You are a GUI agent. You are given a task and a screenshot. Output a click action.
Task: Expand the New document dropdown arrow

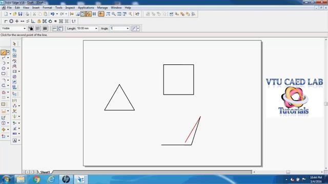[10, 14]
